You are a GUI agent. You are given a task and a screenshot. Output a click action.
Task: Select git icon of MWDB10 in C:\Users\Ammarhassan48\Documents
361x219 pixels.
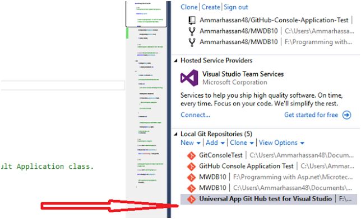191,188
